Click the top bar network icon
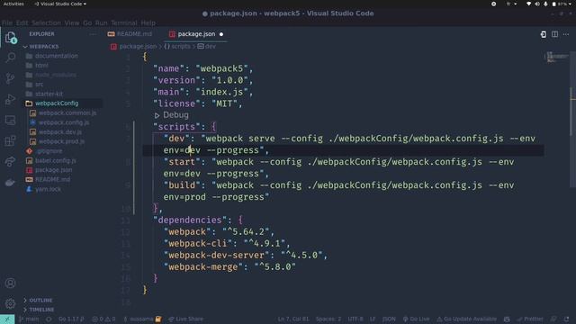576x324 pixels. coord(528,4)
